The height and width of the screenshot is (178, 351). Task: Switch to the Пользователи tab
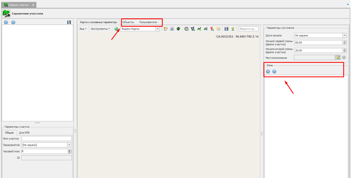tap(148, 22)
